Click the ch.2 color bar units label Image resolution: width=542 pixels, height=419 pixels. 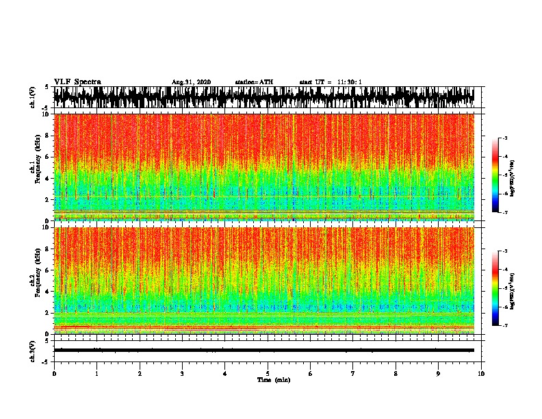coord(512,291)
